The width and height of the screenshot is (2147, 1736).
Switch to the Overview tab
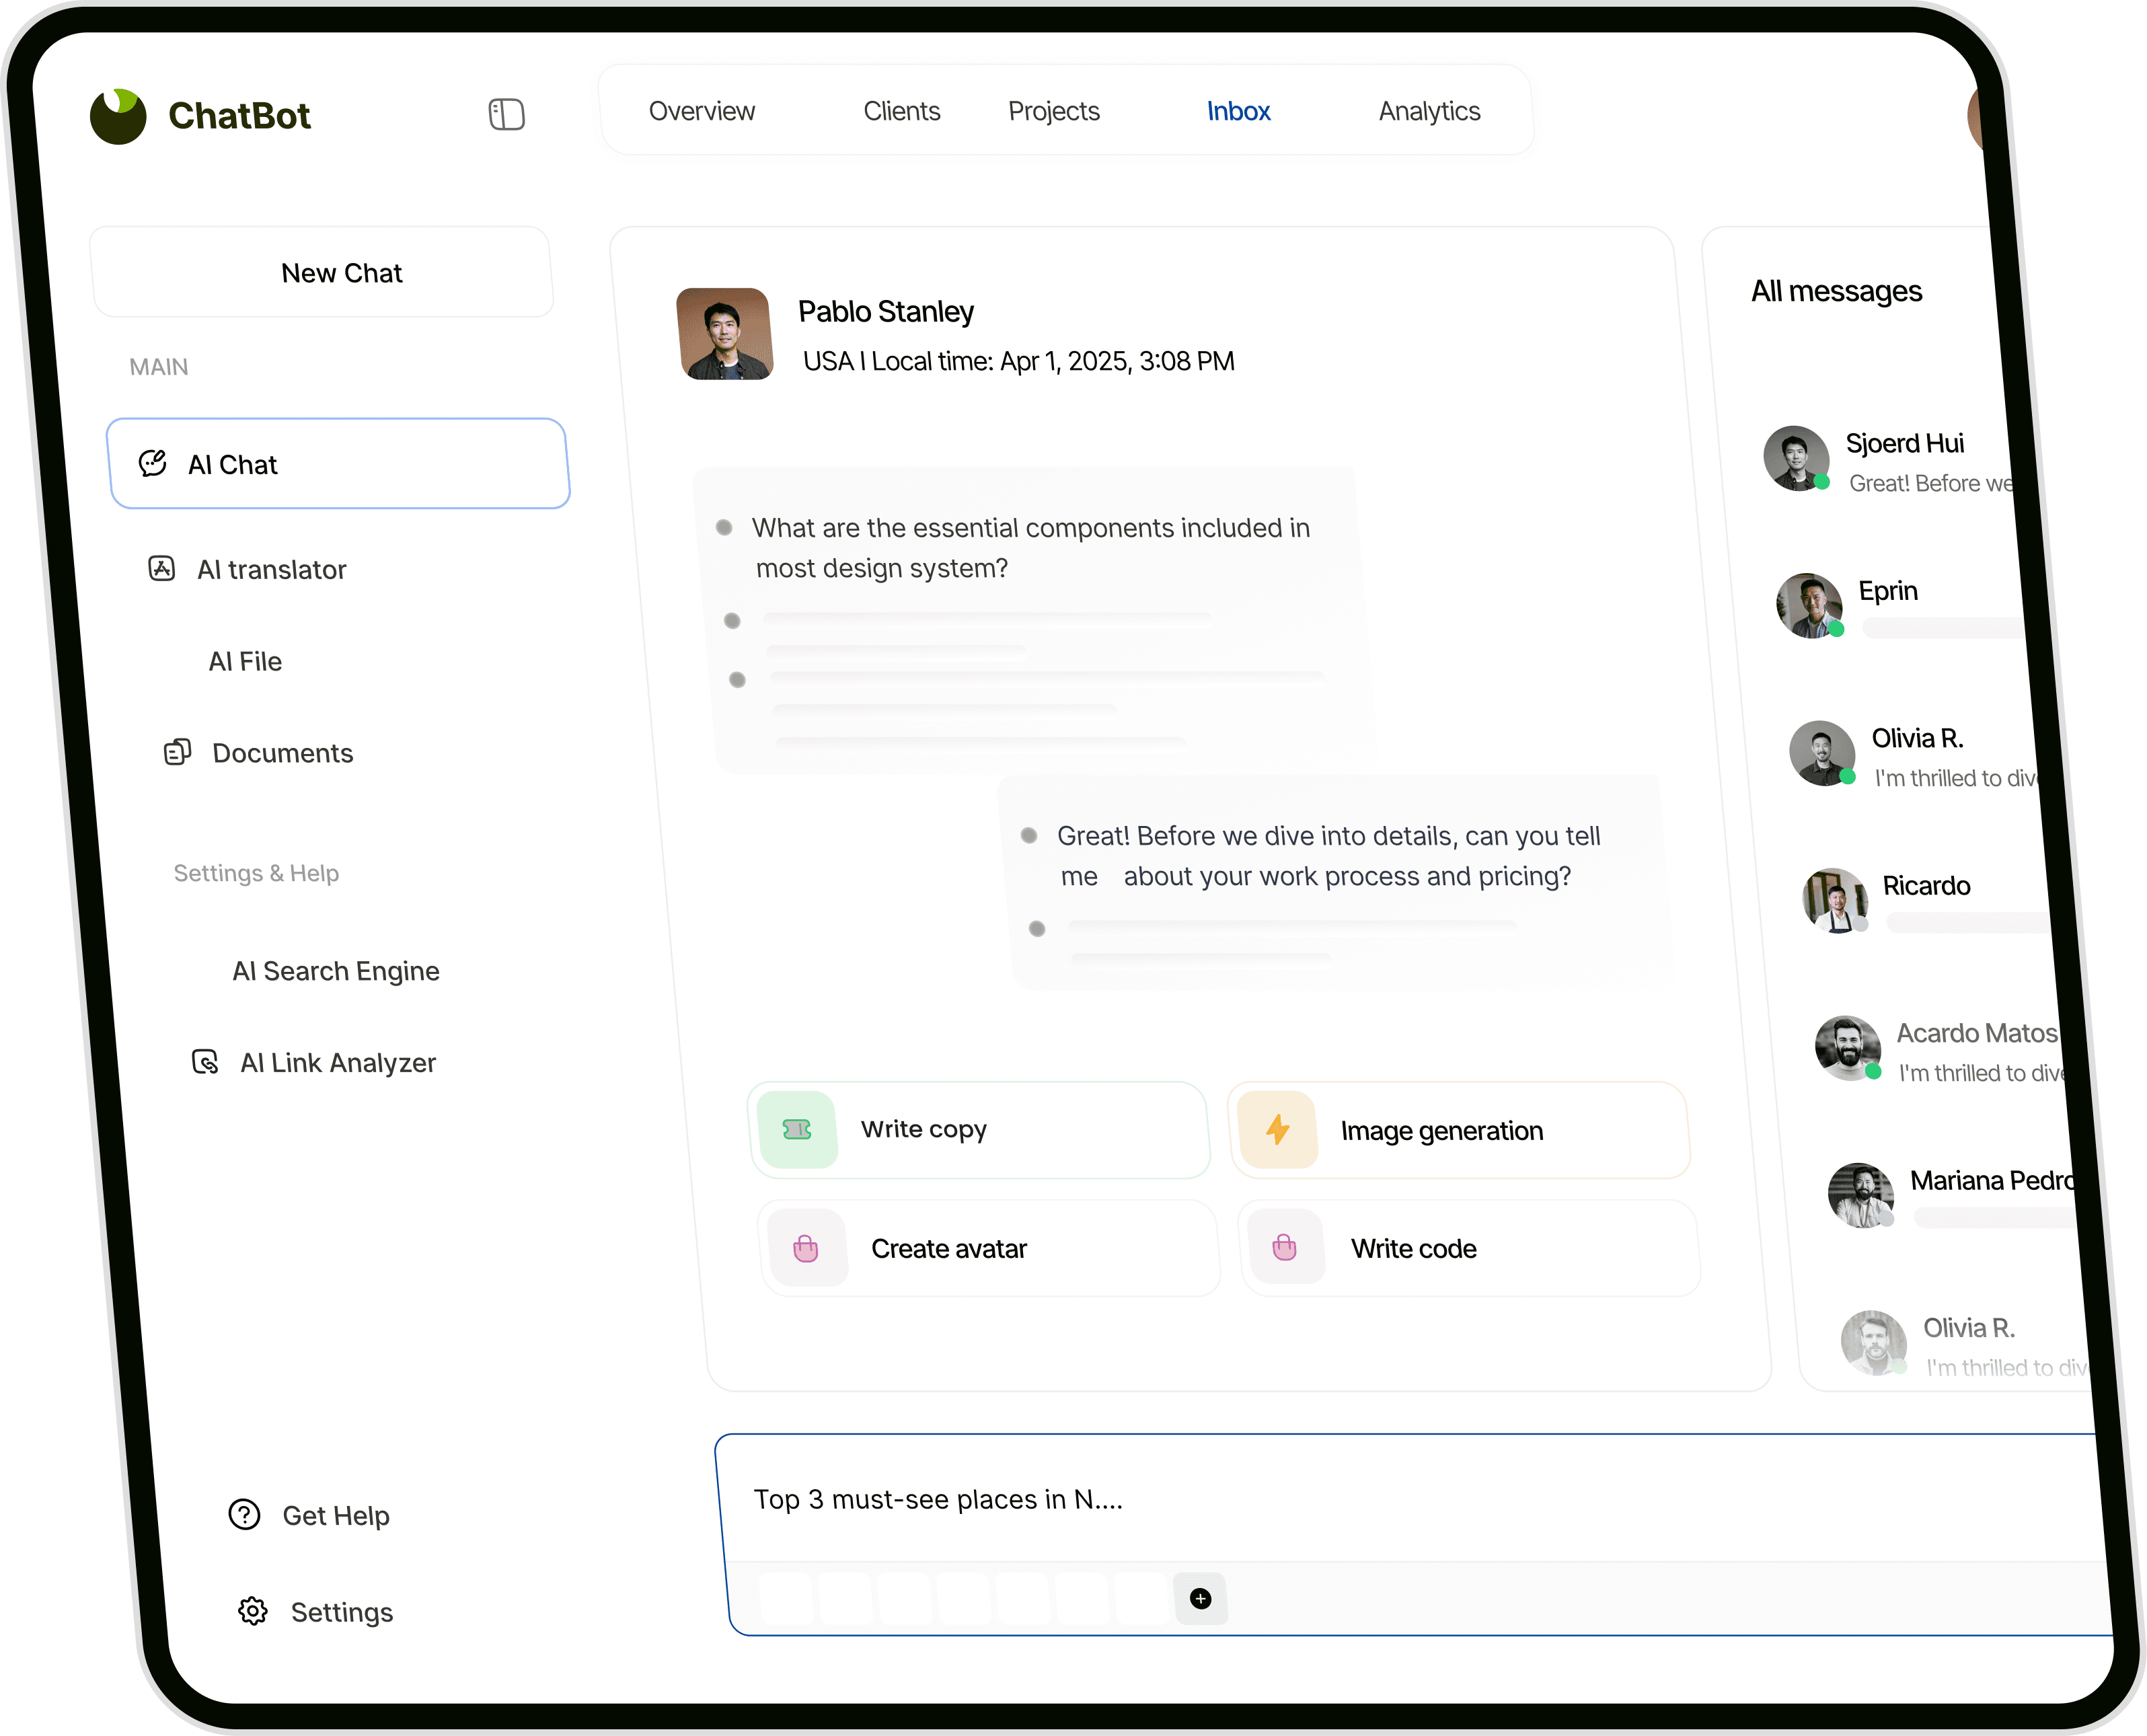(701, 111)
